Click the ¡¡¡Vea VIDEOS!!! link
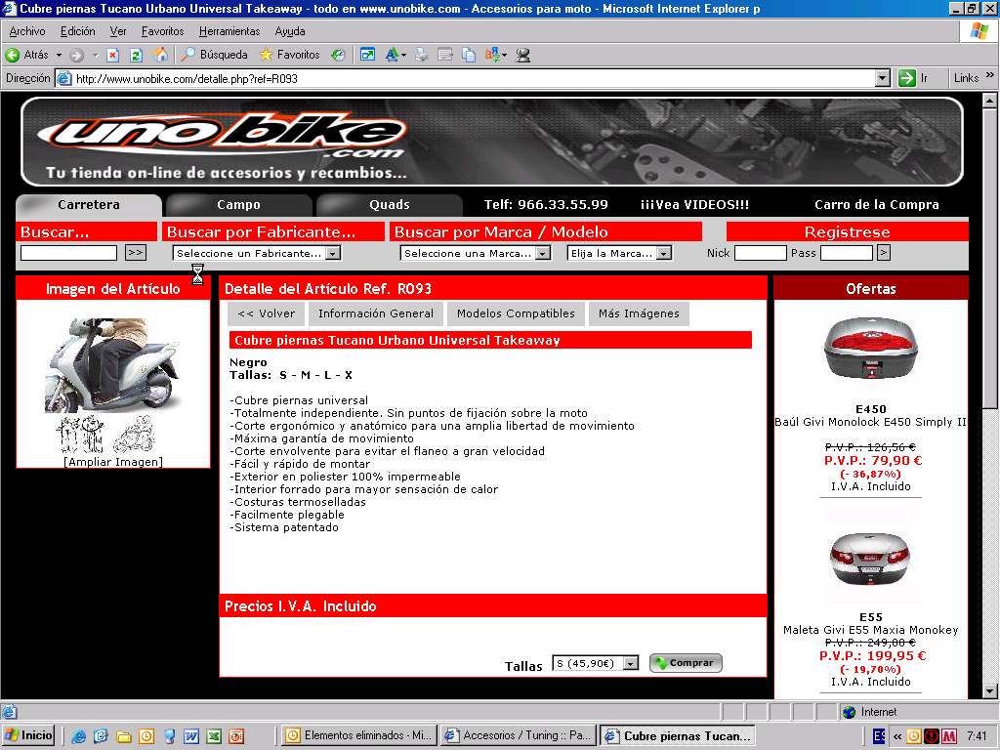The width and height of the screenshot is (1000, 750). click(694, 205)
